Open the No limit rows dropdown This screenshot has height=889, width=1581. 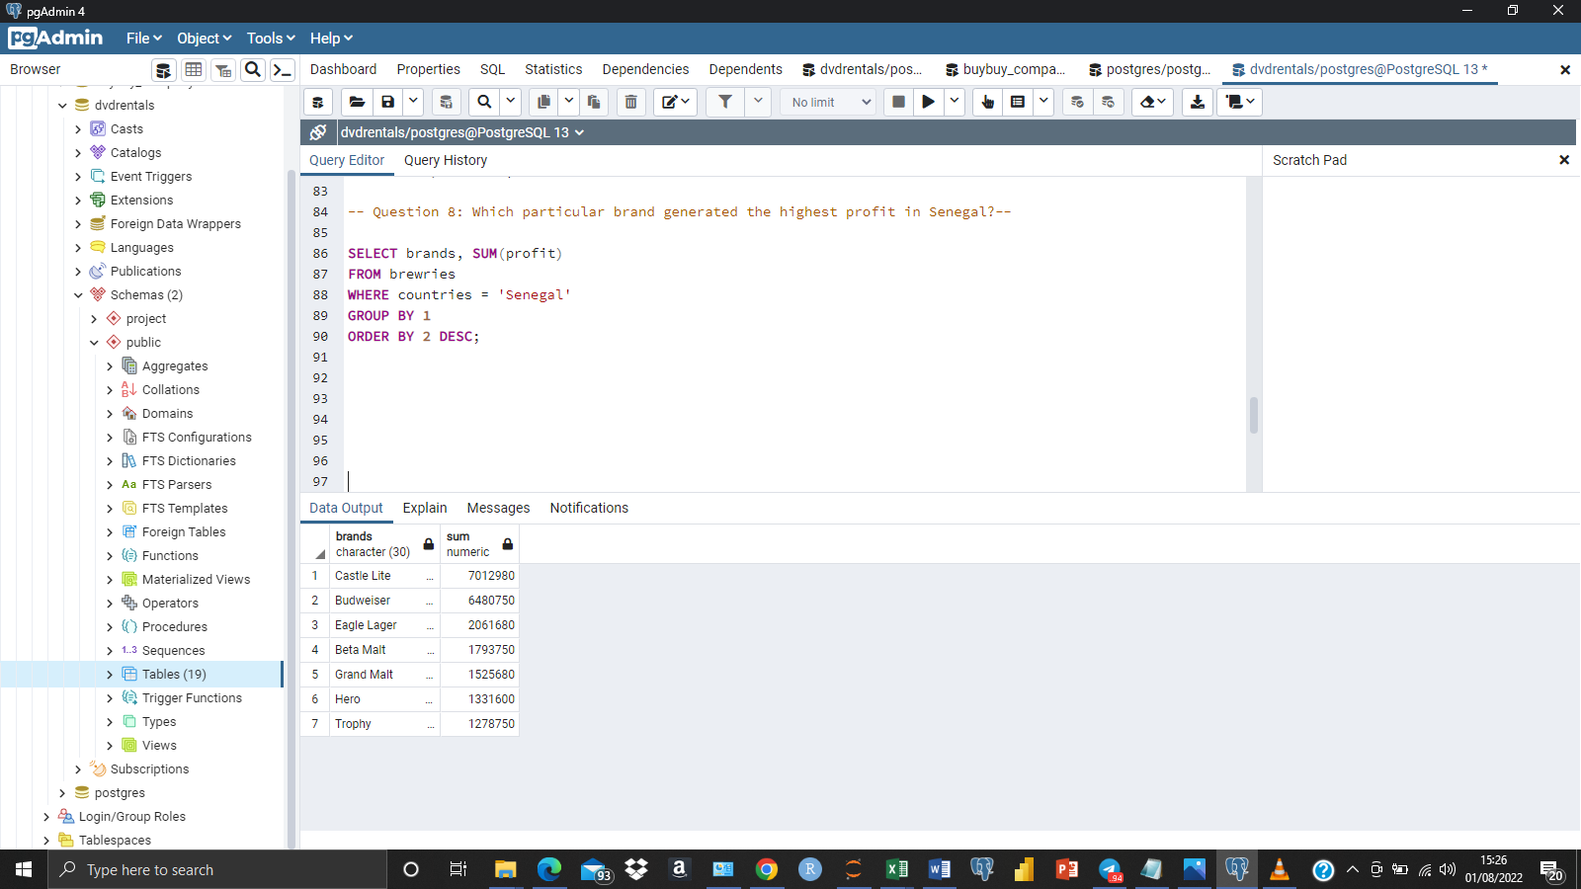827,102
